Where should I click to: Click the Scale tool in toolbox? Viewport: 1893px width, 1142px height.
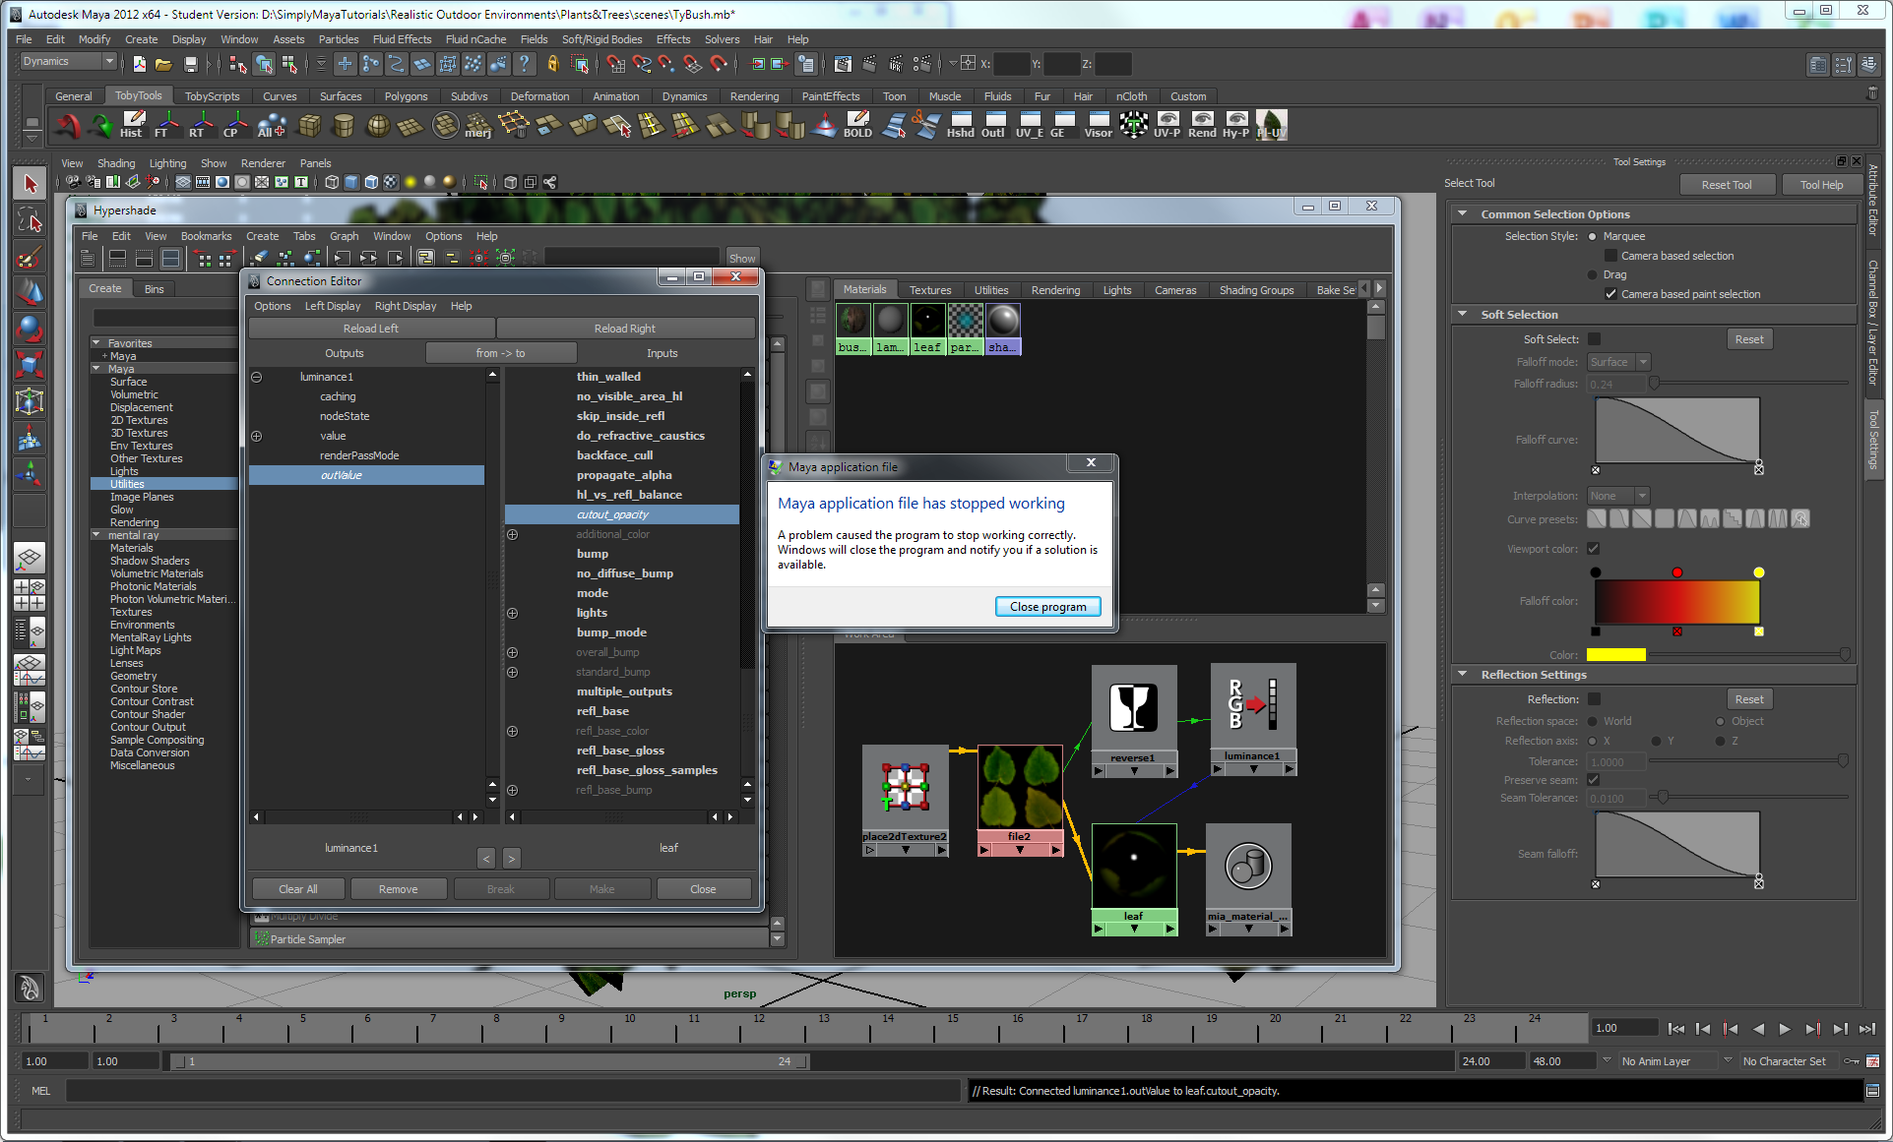31,366
